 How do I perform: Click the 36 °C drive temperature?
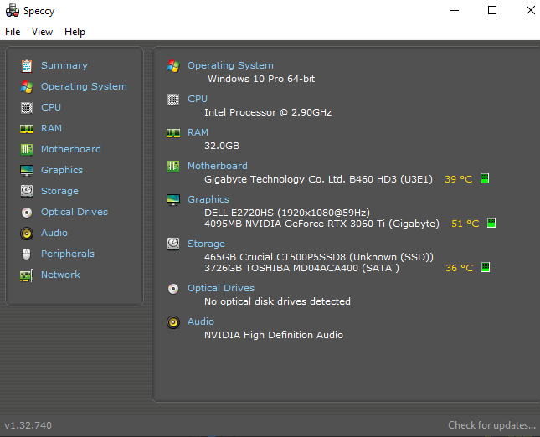460,268
